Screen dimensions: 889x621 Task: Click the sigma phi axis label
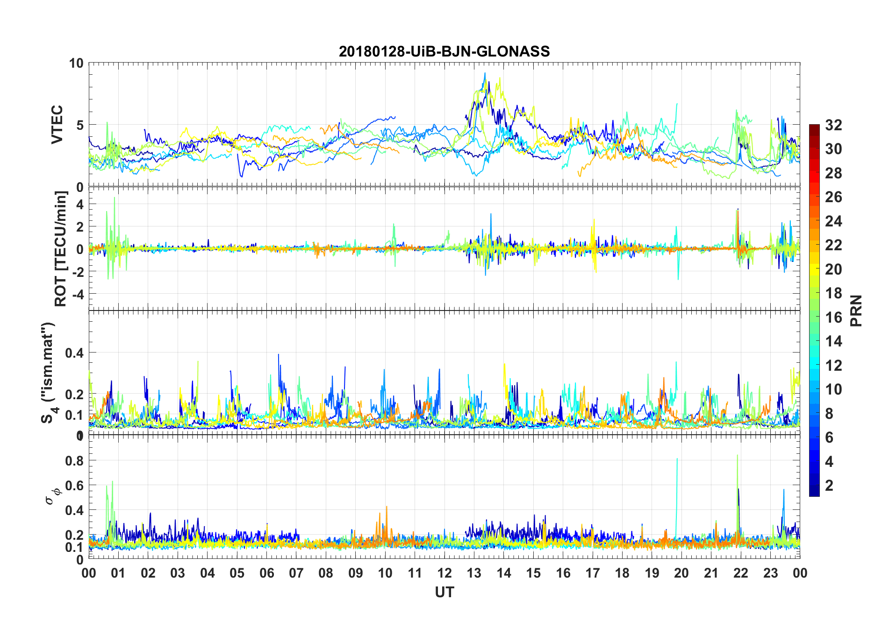pyautogui.click(x=52, y=496)
